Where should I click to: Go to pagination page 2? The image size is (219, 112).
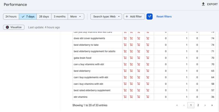198,105
